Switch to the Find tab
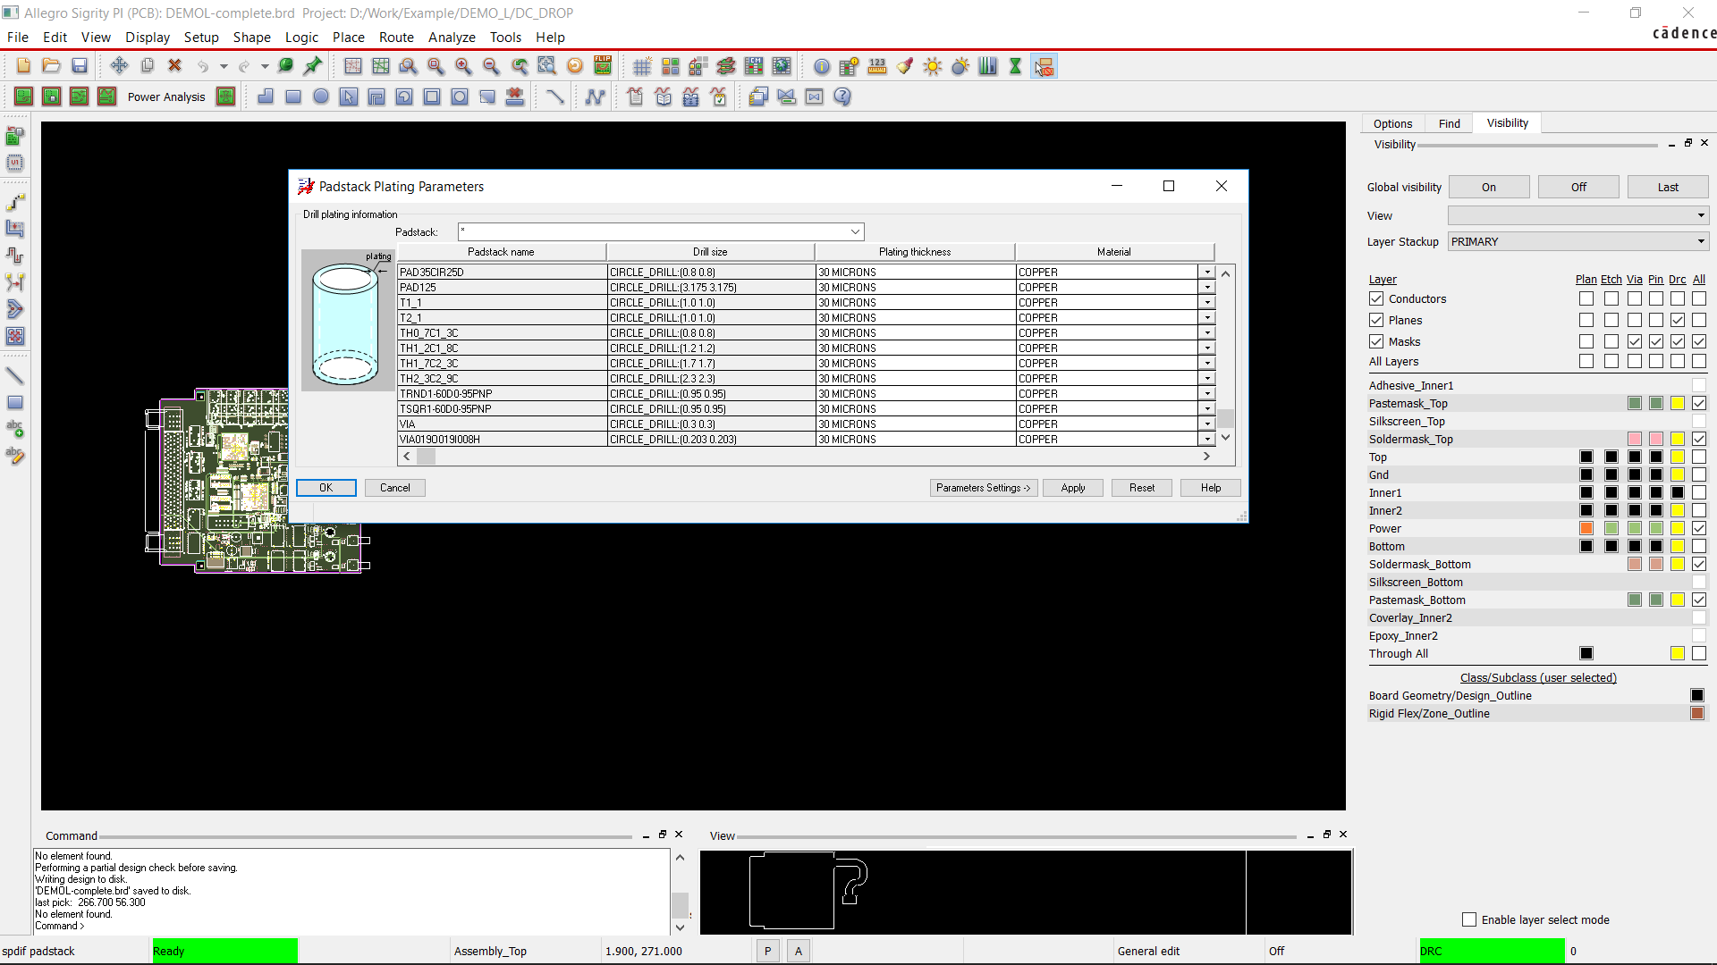This screenshot has height=965, width=1717. [x=1449, y=123]
